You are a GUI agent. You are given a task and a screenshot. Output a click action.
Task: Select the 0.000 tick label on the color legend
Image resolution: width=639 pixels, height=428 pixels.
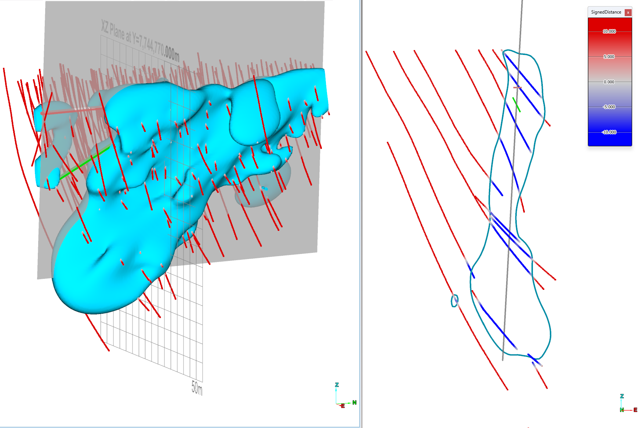610,81
